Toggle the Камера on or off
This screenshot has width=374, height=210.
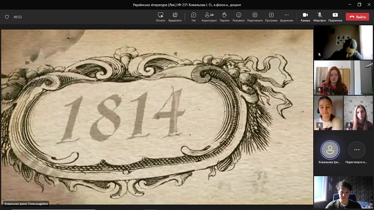[x=305, y=15]
